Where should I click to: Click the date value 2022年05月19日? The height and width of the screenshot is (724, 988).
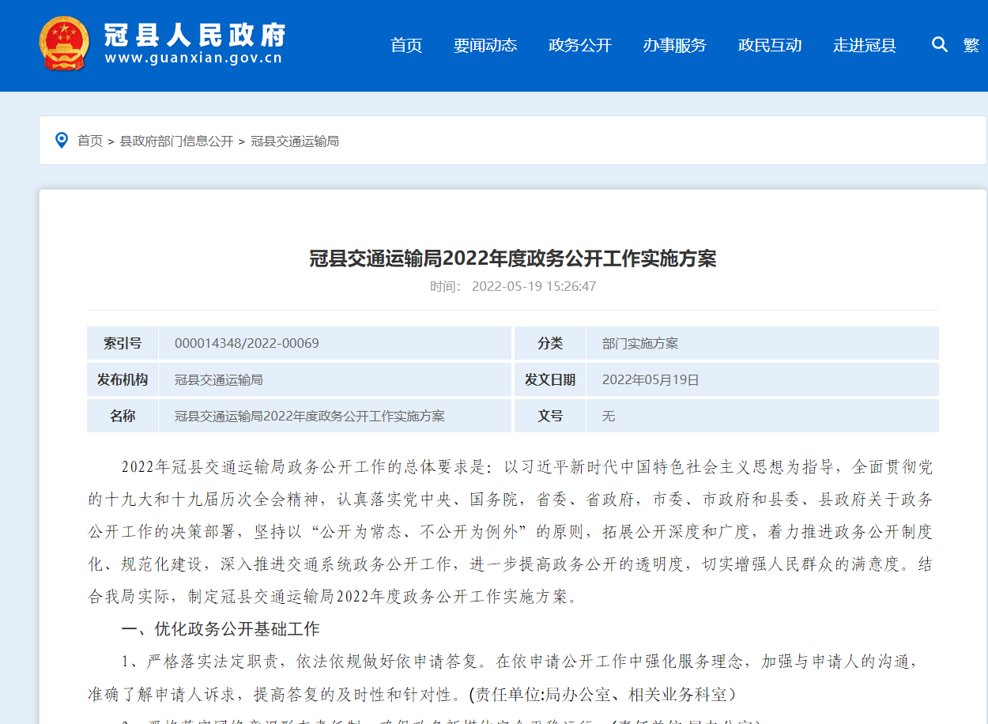pos(651,379)
